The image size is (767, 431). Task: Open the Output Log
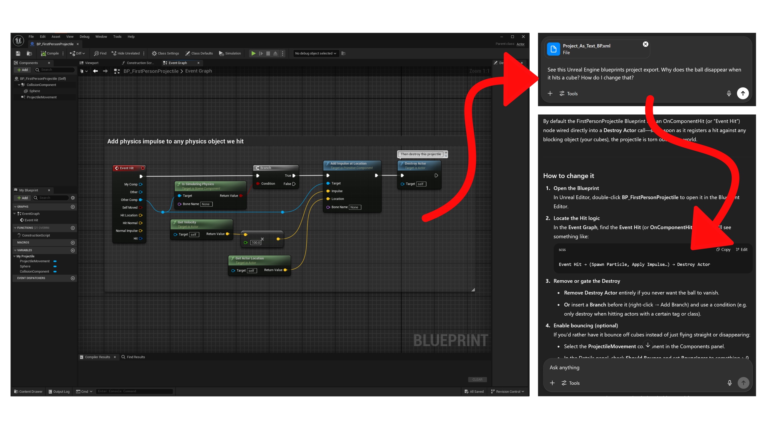59,391
